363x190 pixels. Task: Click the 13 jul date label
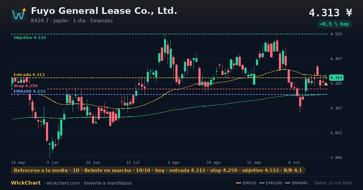[x=133, y=162]
